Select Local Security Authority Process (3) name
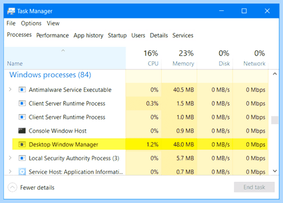The image size is (283, 203). tap(74, 158)
